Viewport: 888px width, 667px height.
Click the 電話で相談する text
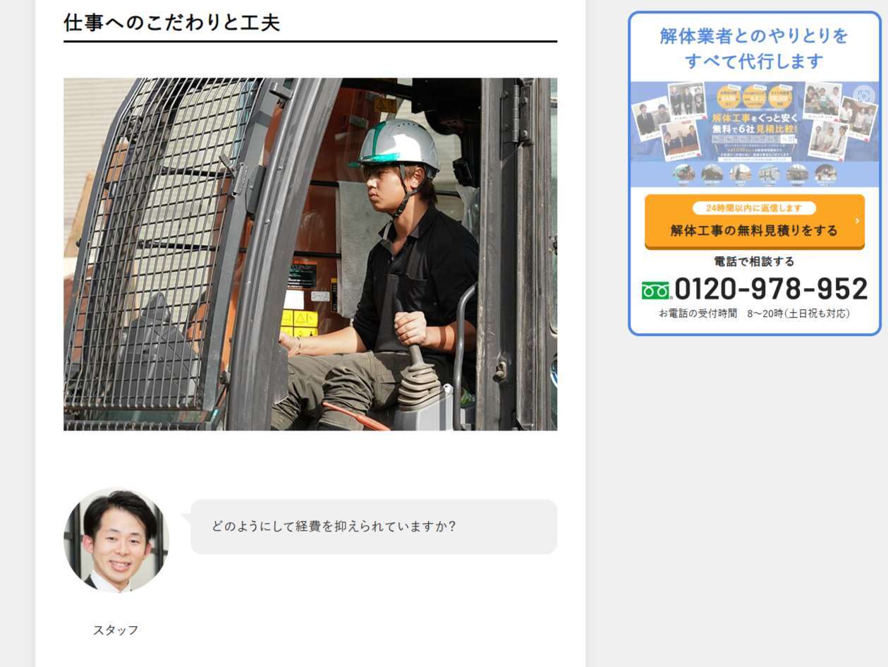(754, 262)
